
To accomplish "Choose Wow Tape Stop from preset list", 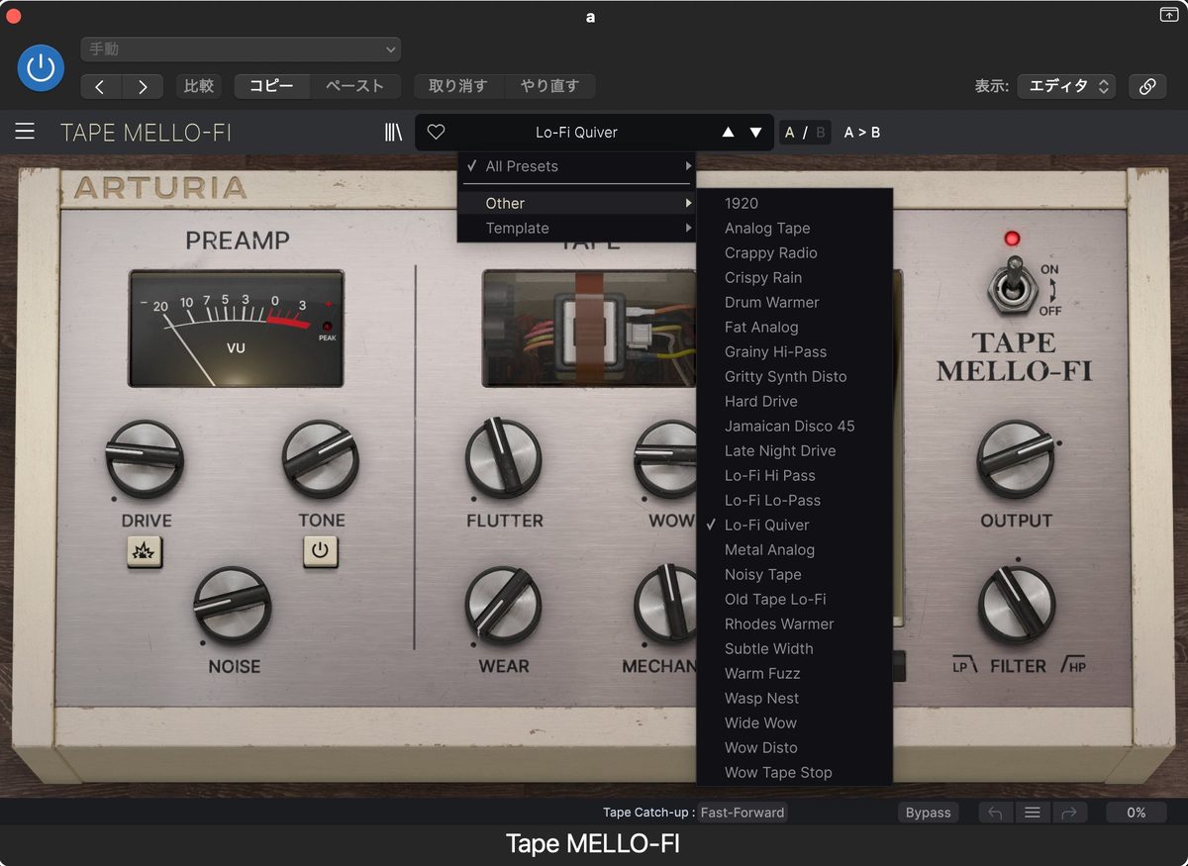I will [x=778, y=772].
